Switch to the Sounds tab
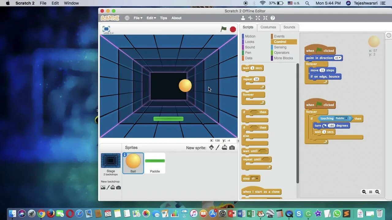Image resolution: width=392 pixels, height=220 pixels. point(289,27)
